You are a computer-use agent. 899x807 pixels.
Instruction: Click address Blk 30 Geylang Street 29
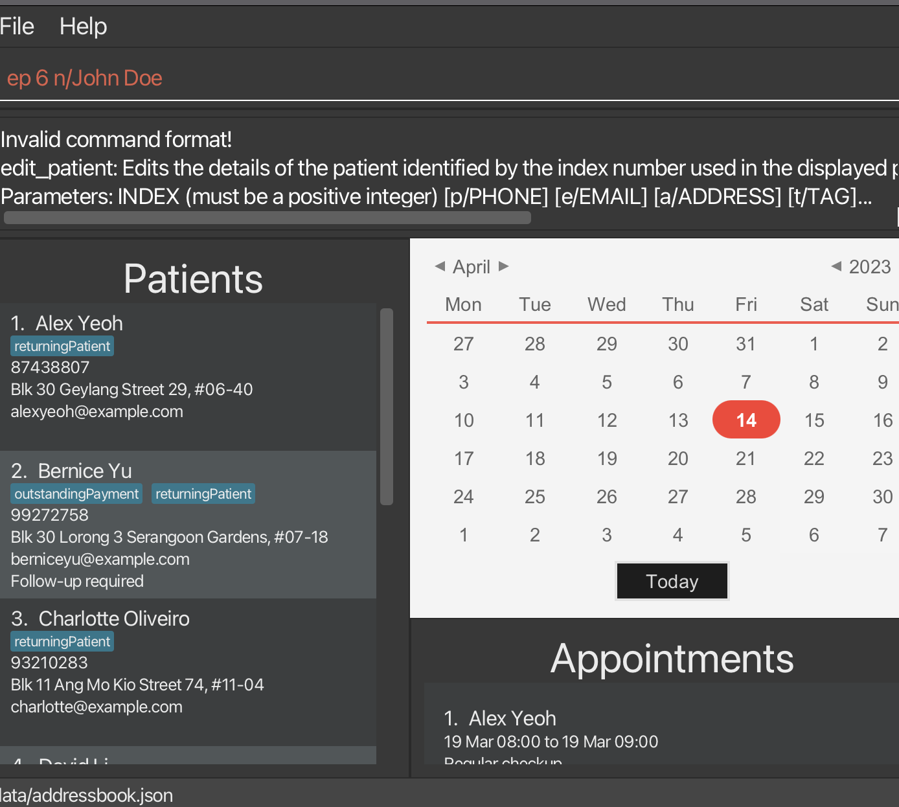131,389
